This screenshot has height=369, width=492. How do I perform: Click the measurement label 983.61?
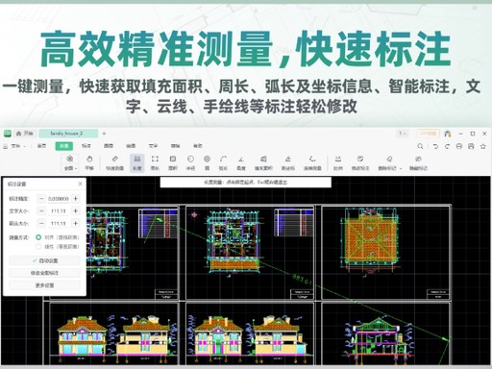302,279
